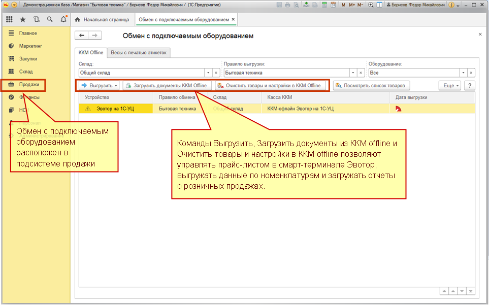Open the calculator icon in title bar
489x305 pixels.
pyautogui.click(x=324, y=5)
